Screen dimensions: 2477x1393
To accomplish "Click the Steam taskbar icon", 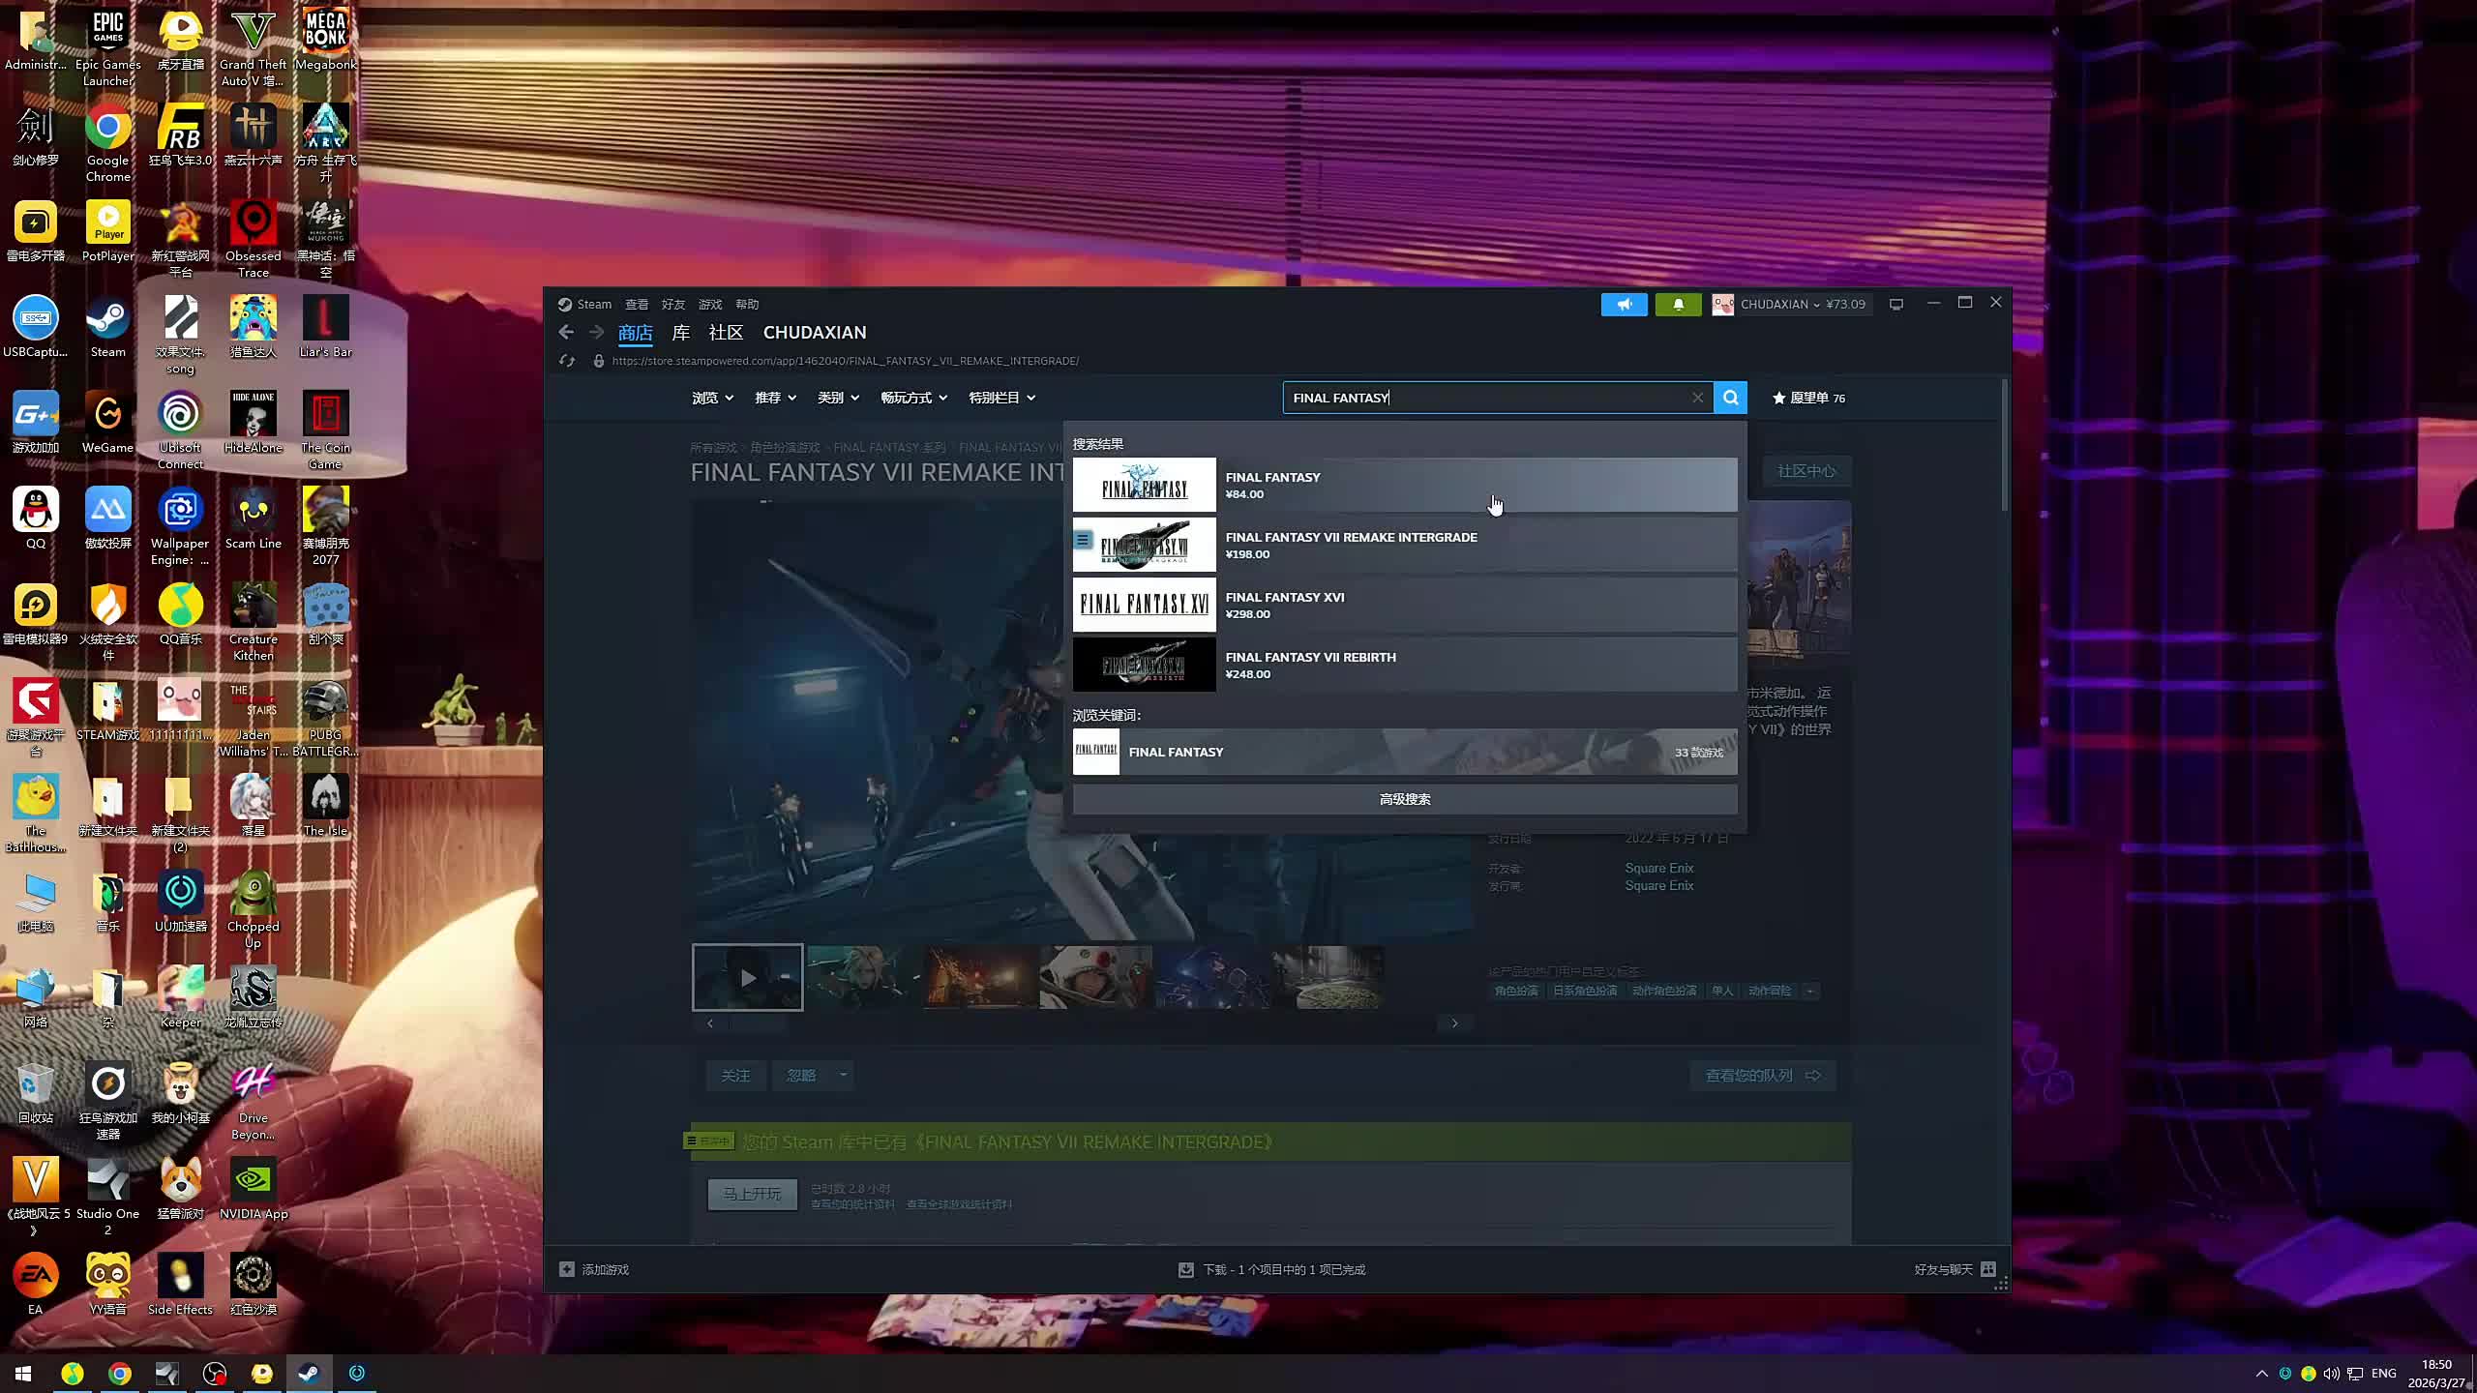I will 309,1373.
